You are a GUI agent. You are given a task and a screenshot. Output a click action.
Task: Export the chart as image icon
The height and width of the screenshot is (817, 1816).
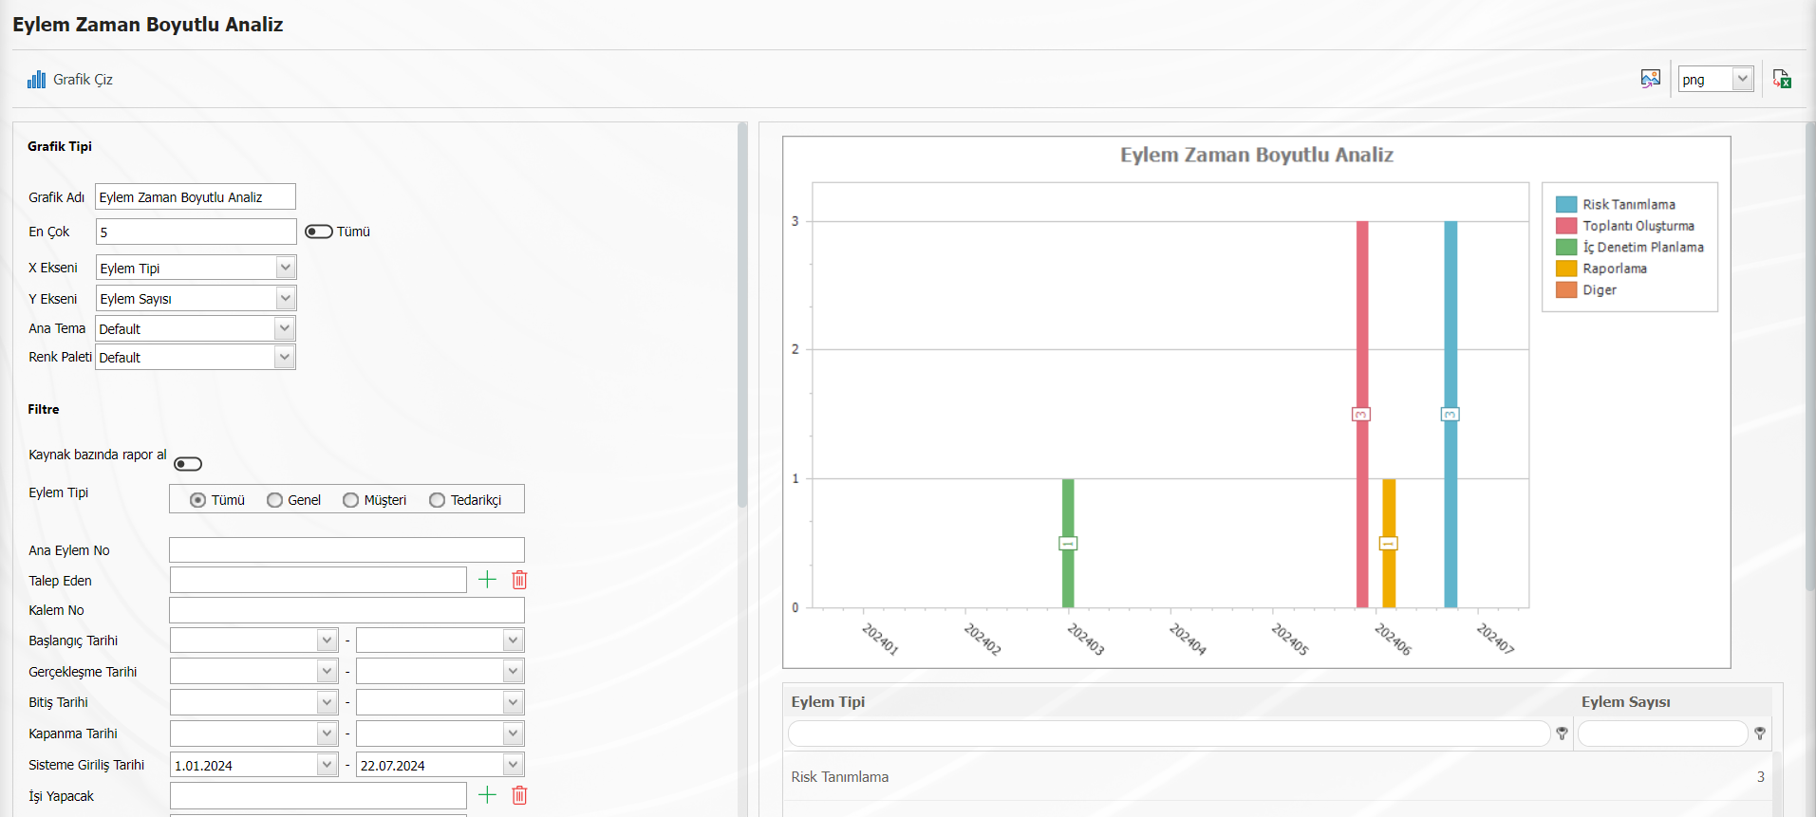1651,79
